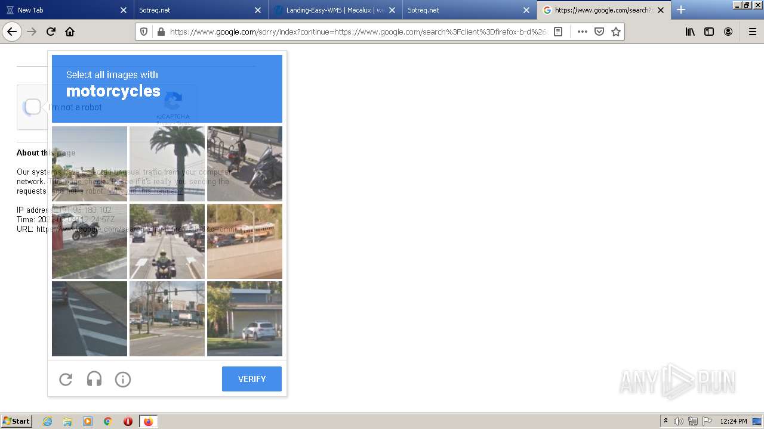Select the motorcyclist in traffic tile
The image size is (764, 429).
[167, 241]
